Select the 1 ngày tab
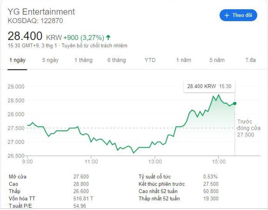Screen dimensions: 268x210 pyautogui.click(x=17, y=60)
